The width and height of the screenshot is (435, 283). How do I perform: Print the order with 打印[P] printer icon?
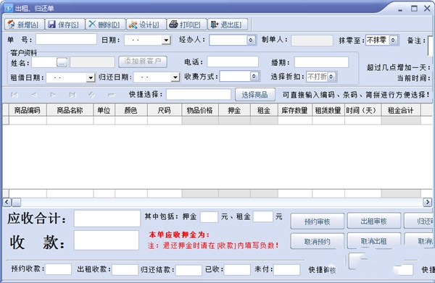click(173, 25)
